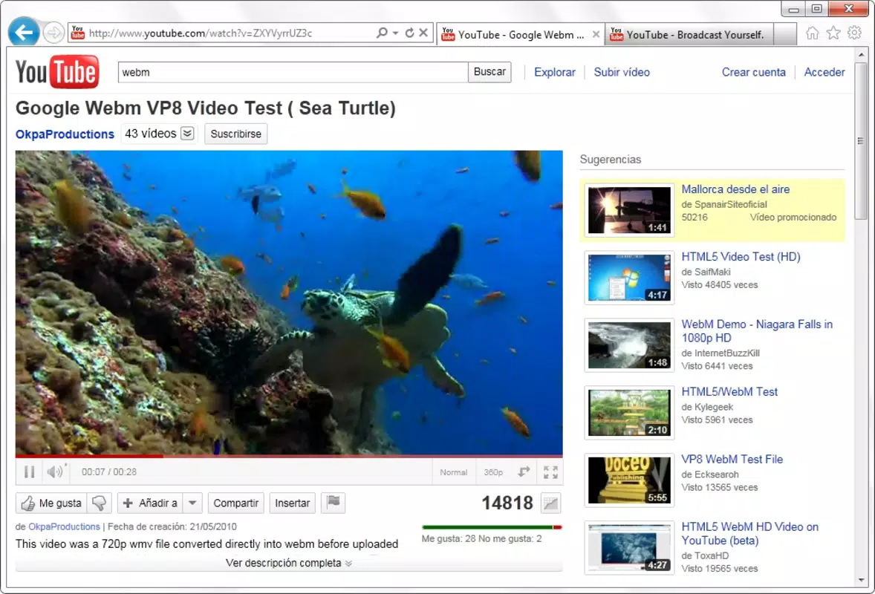Click the scrollbar down arrow
The height and width of the screenshot is (594, 875).
tap(861, 580)
